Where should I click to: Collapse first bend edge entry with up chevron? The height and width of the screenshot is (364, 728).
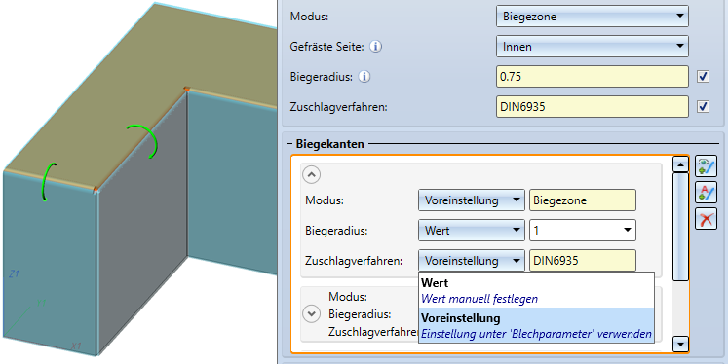[311, 175]
